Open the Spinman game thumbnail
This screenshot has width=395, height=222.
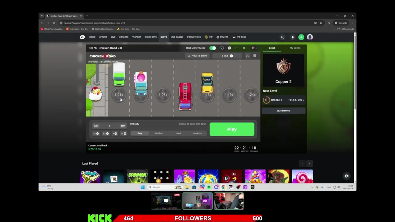(137, 176)
